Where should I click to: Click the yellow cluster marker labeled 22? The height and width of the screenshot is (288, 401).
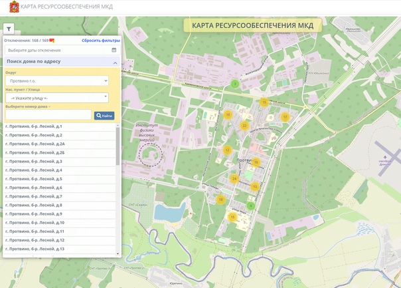(244, 126)
